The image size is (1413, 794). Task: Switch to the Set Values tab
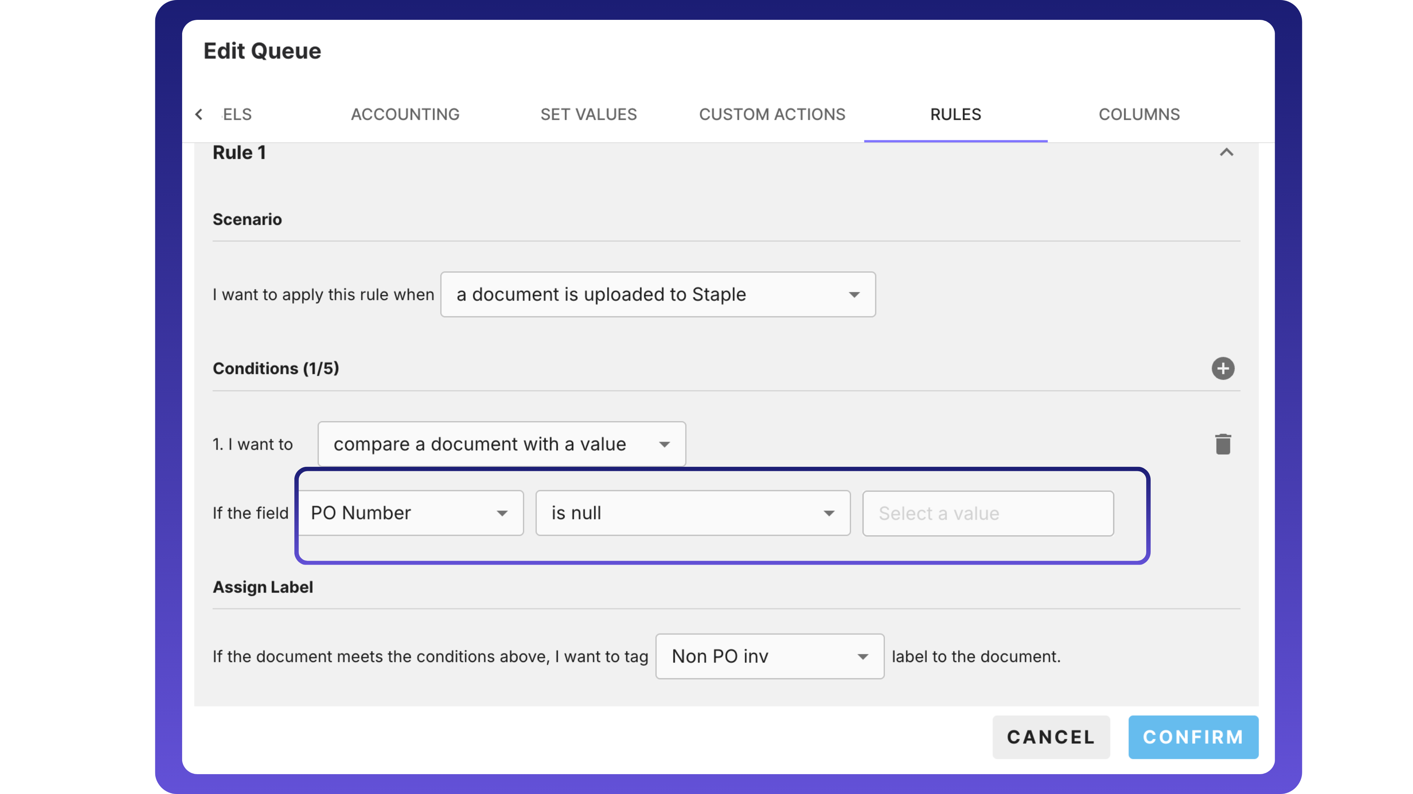pyautogui.click(x=588, y=115)
